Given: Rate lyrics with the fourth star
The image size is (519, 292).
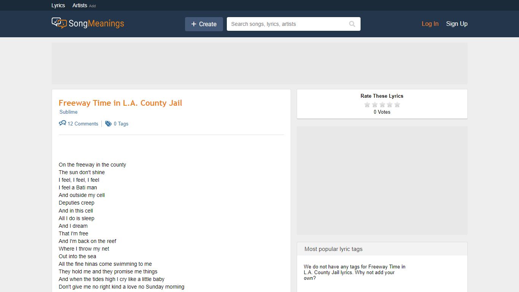Looking at the screenshot, I should coord(389,105).
